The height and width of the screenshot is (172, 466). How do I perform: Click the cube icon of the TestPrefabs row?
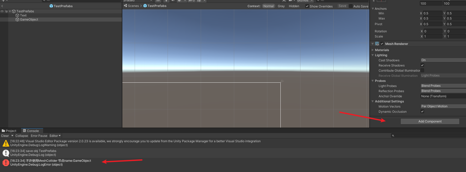(x=14, y=11)
